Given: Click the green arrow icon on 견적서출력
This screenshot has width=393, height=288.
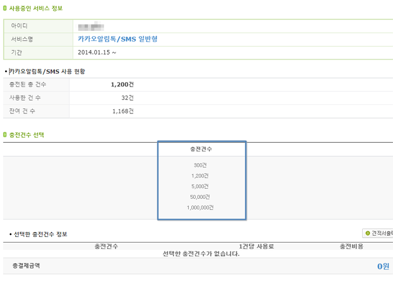Looking at the screenshot, I should tap(368, 233).
